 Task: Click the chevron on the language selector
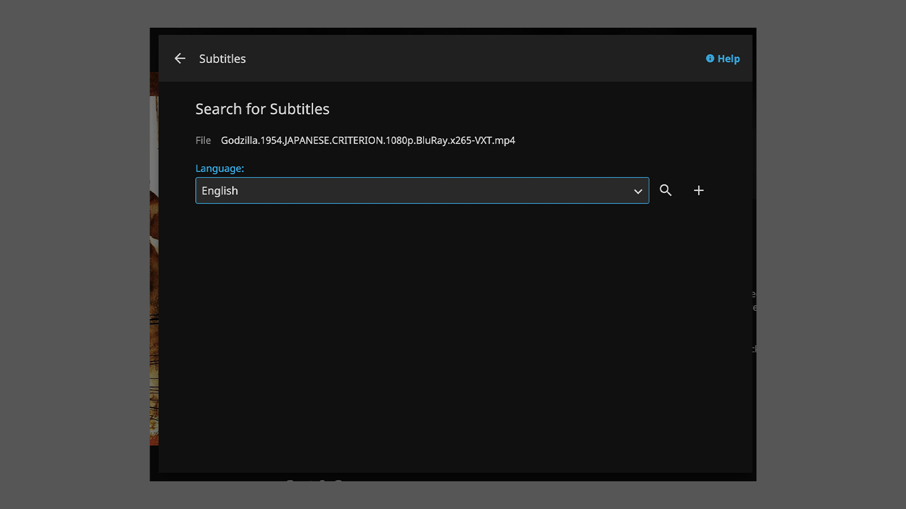click(x=638, y=191)
